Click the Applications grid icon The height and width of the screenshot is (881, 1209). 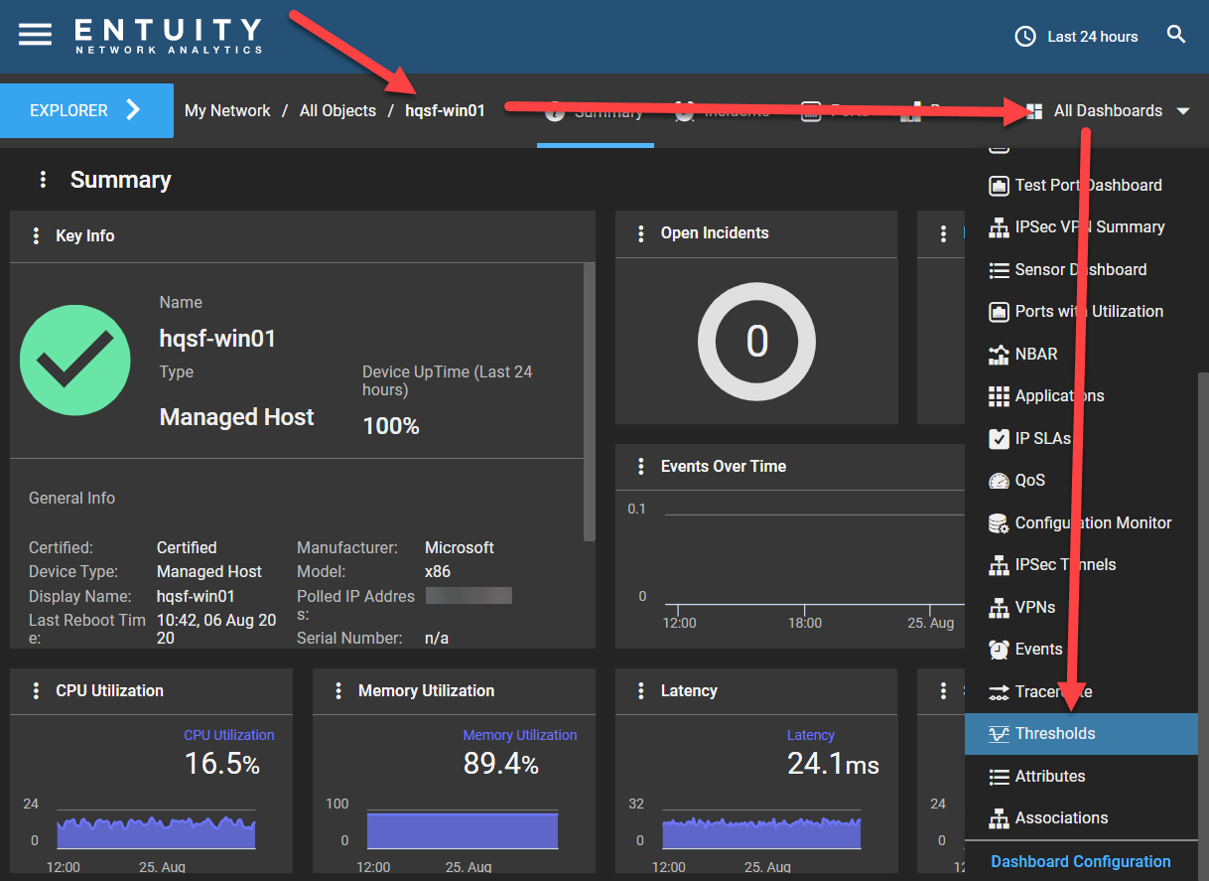pos(999,396)
